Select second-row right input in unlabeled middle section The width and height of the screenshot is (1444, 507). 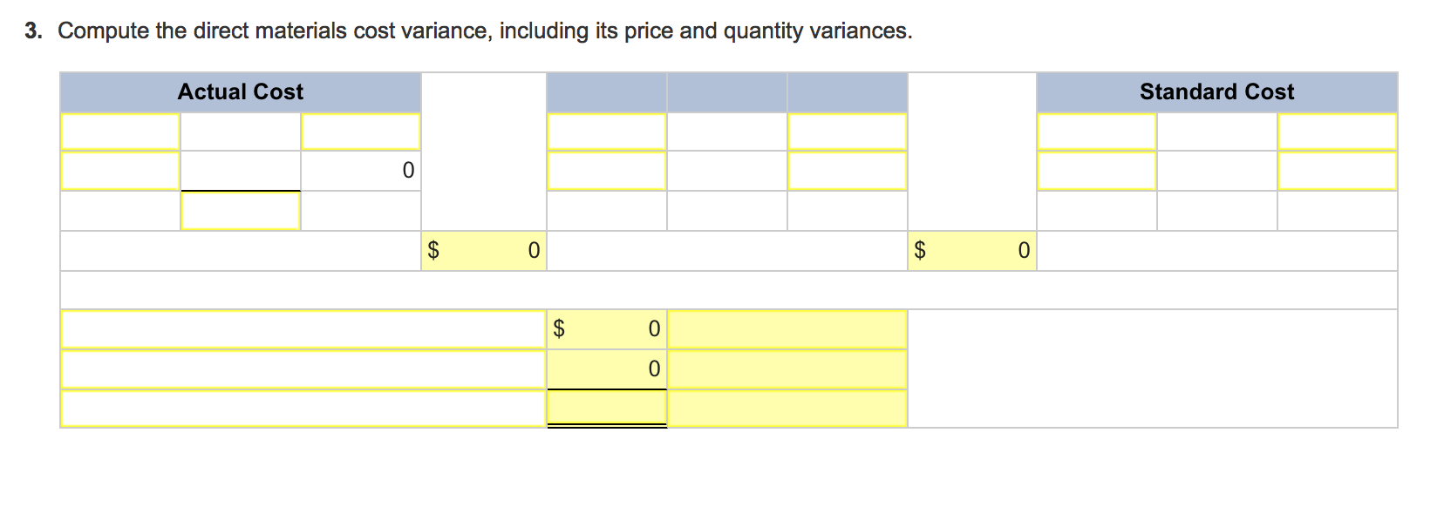[x=847, y=171]
